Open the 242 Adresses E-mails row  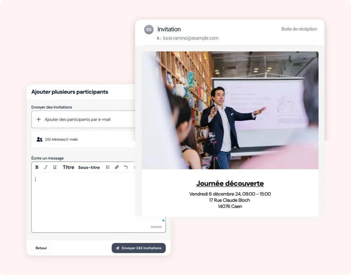(84, 139)
